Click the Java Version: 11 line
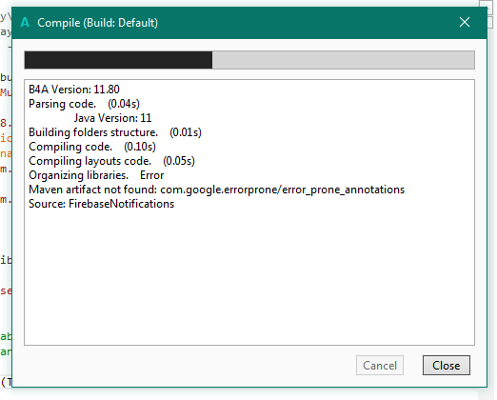497x400 pixels. (112, 118)
